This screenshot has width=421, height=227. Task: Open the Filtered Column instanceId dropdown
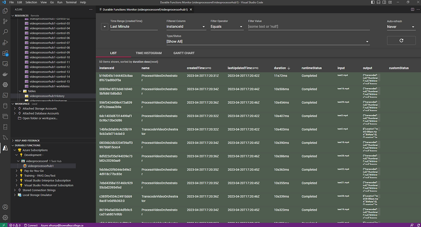[186, 27]
